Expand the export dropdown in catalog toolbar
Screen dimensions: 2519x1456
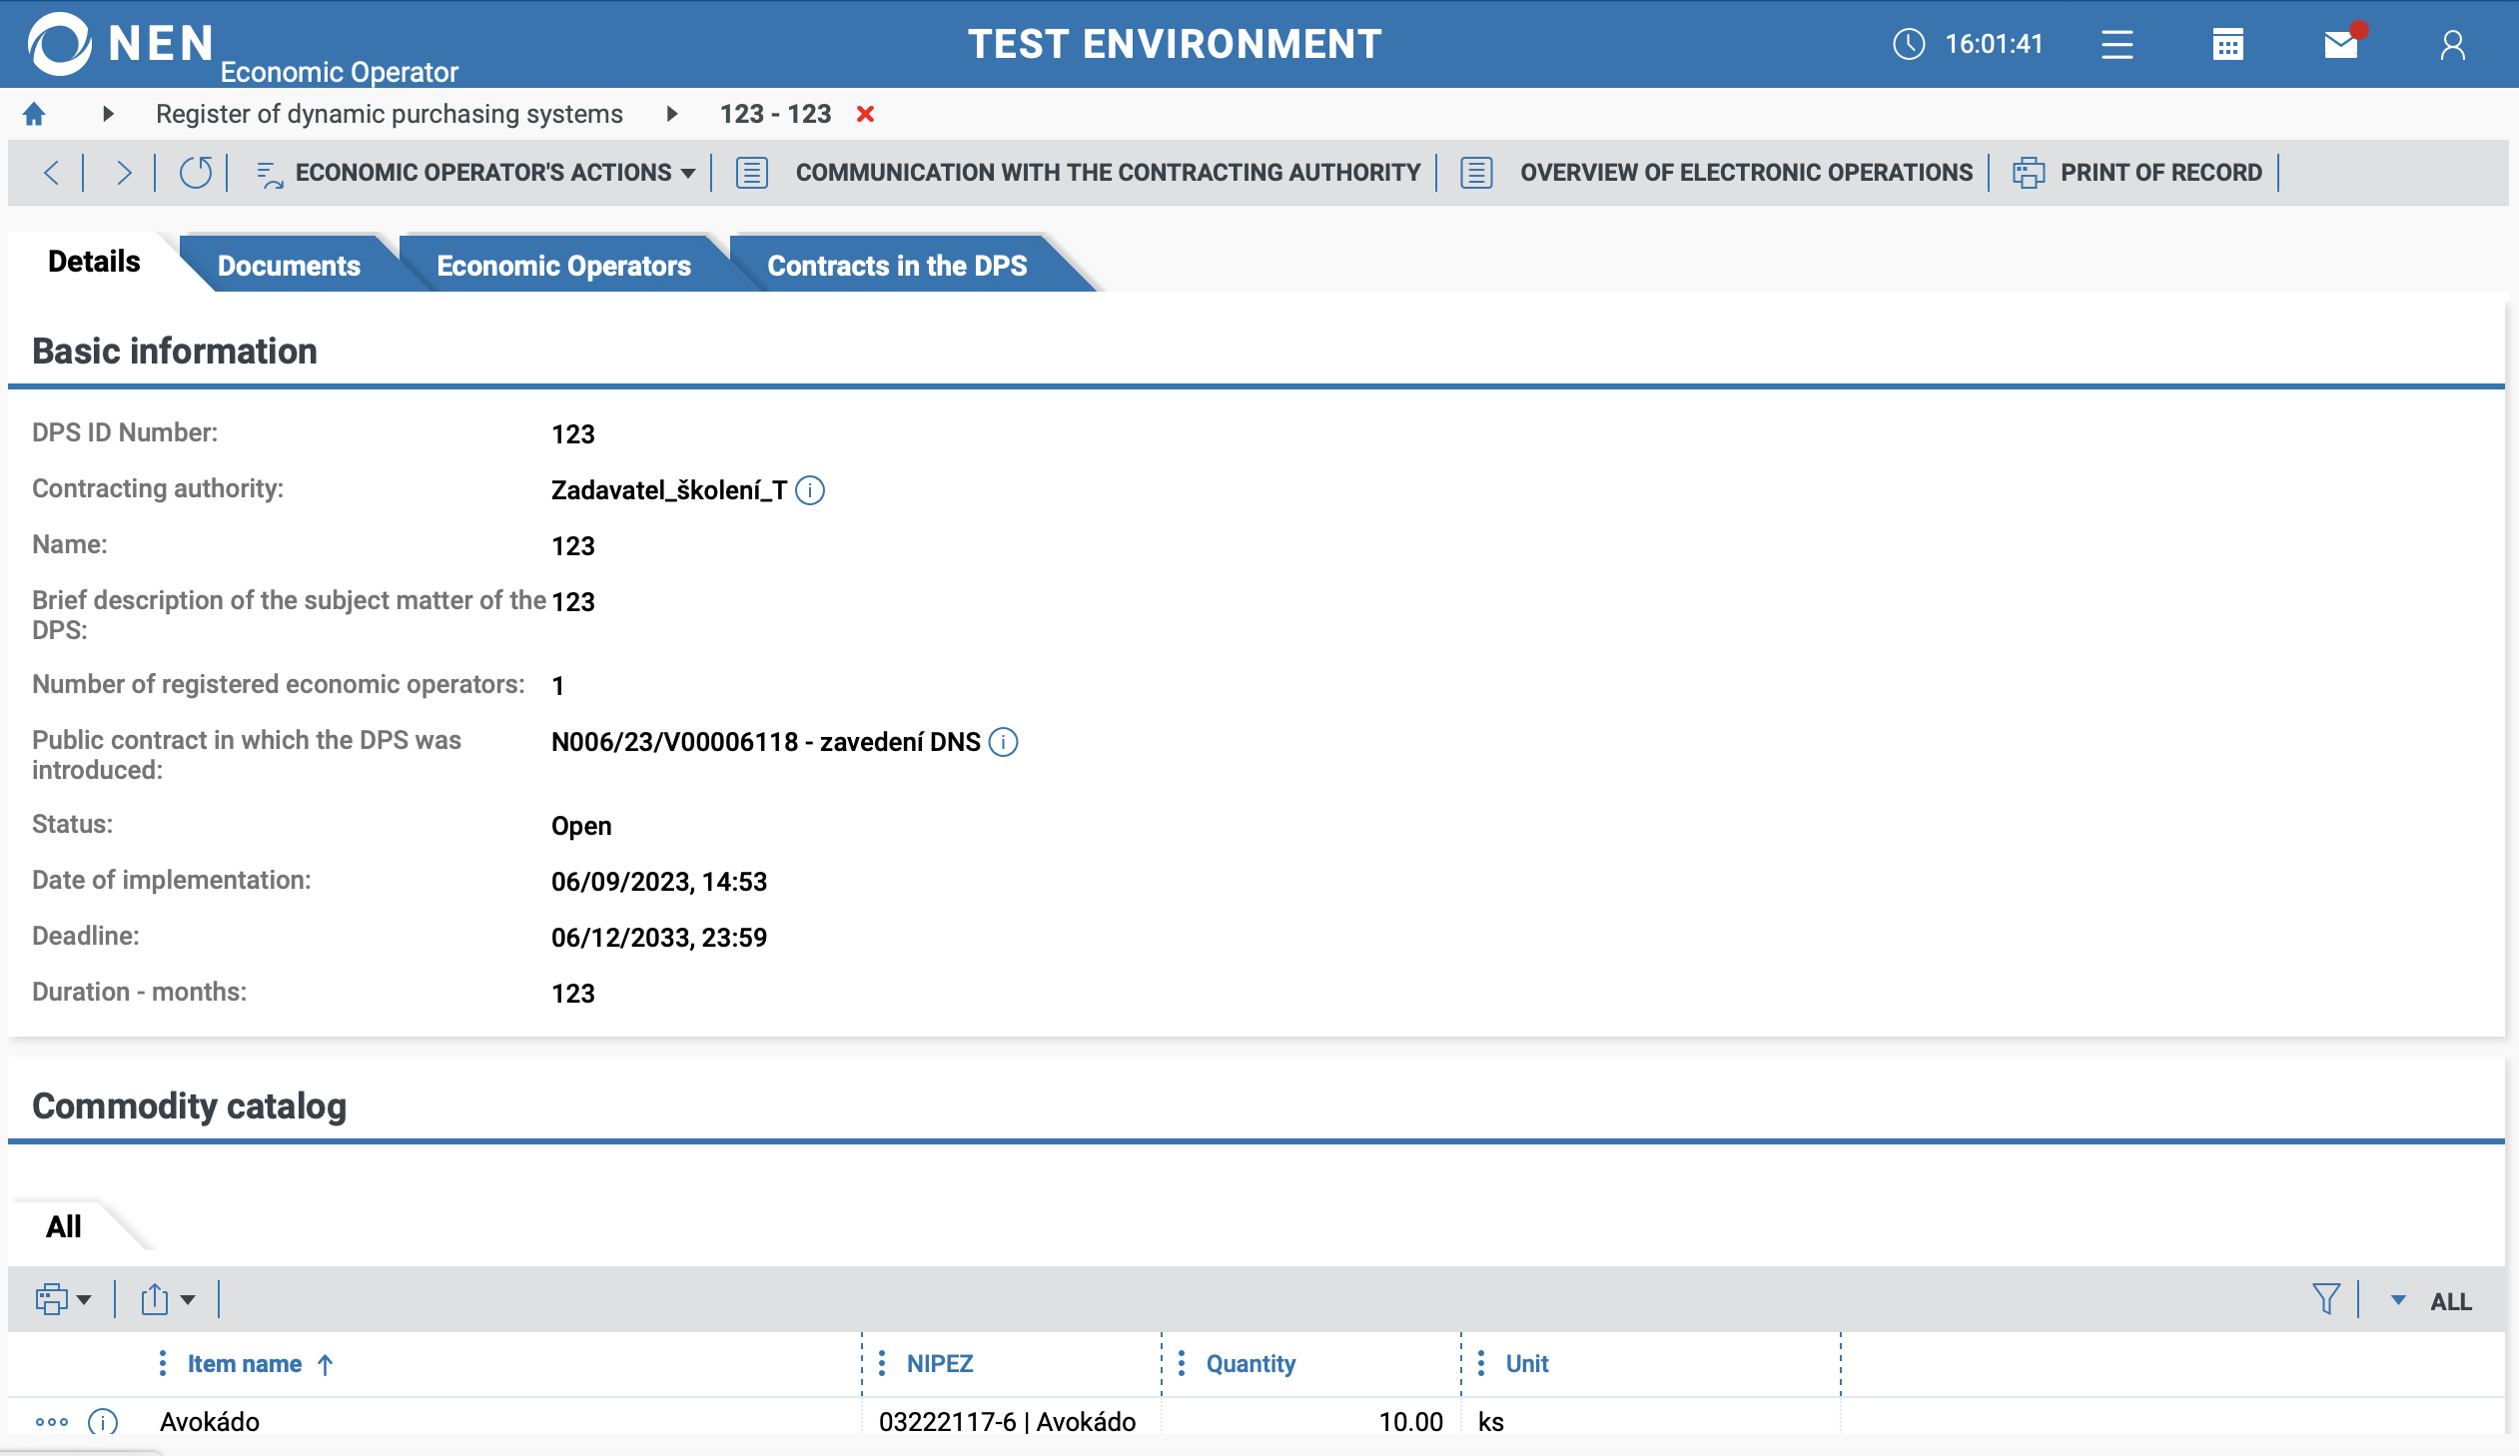pos(167,1299)
